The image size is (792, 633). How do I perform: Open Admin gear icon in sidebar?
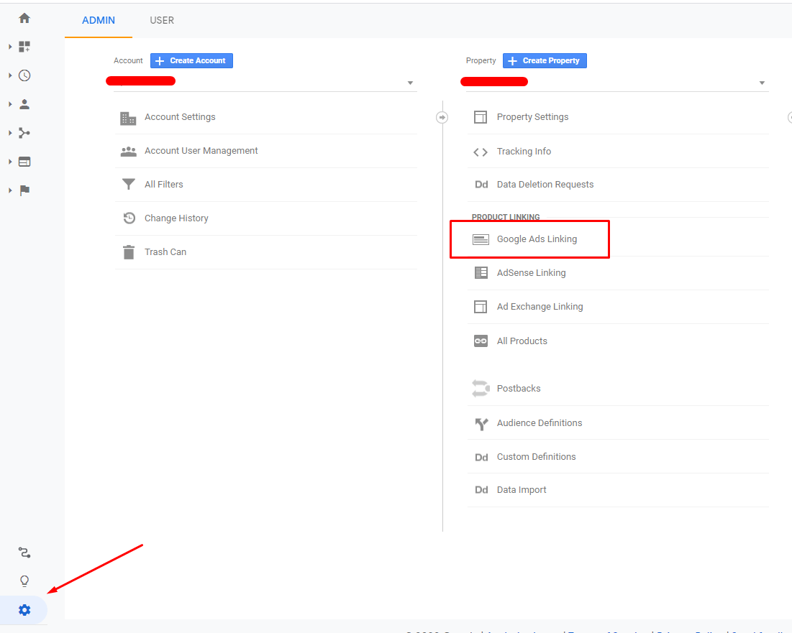click(24, 610)
